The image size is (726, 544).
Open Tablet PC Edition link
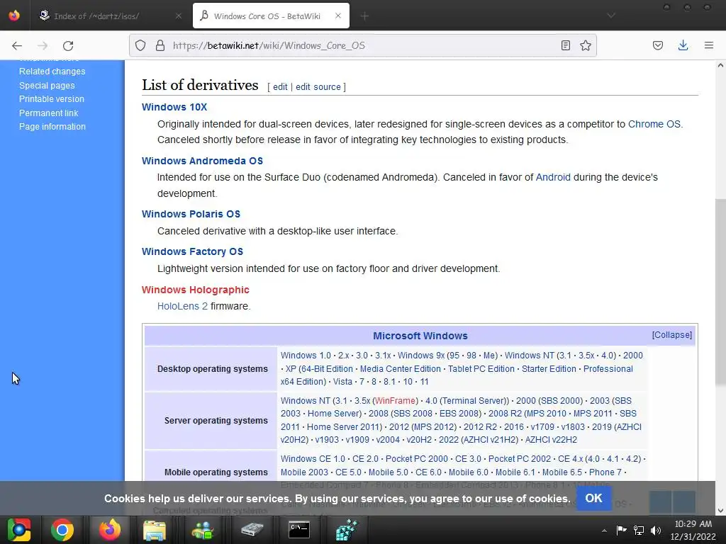click(x=481, y=368)
